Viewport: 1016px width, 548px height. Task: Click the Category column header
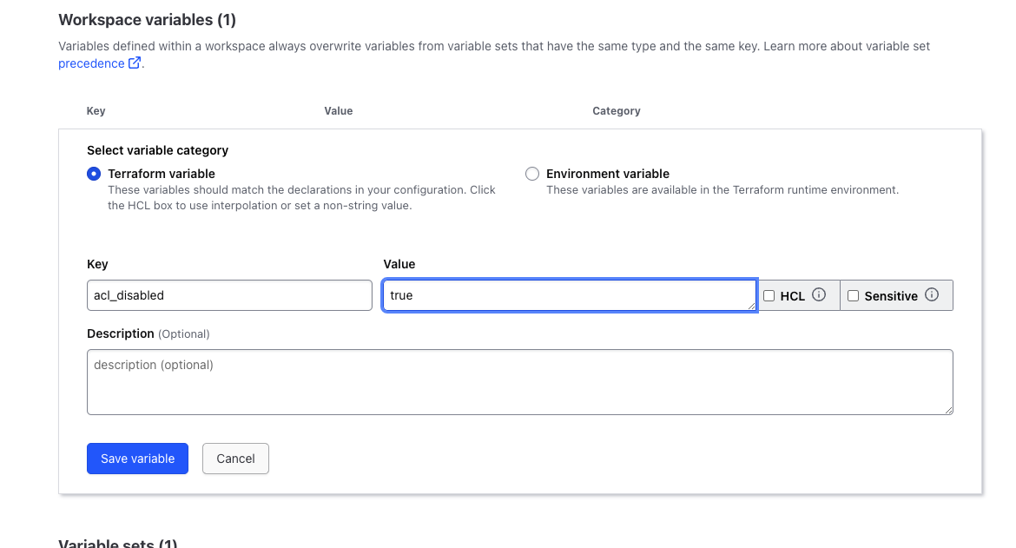[x=616, y=111]
